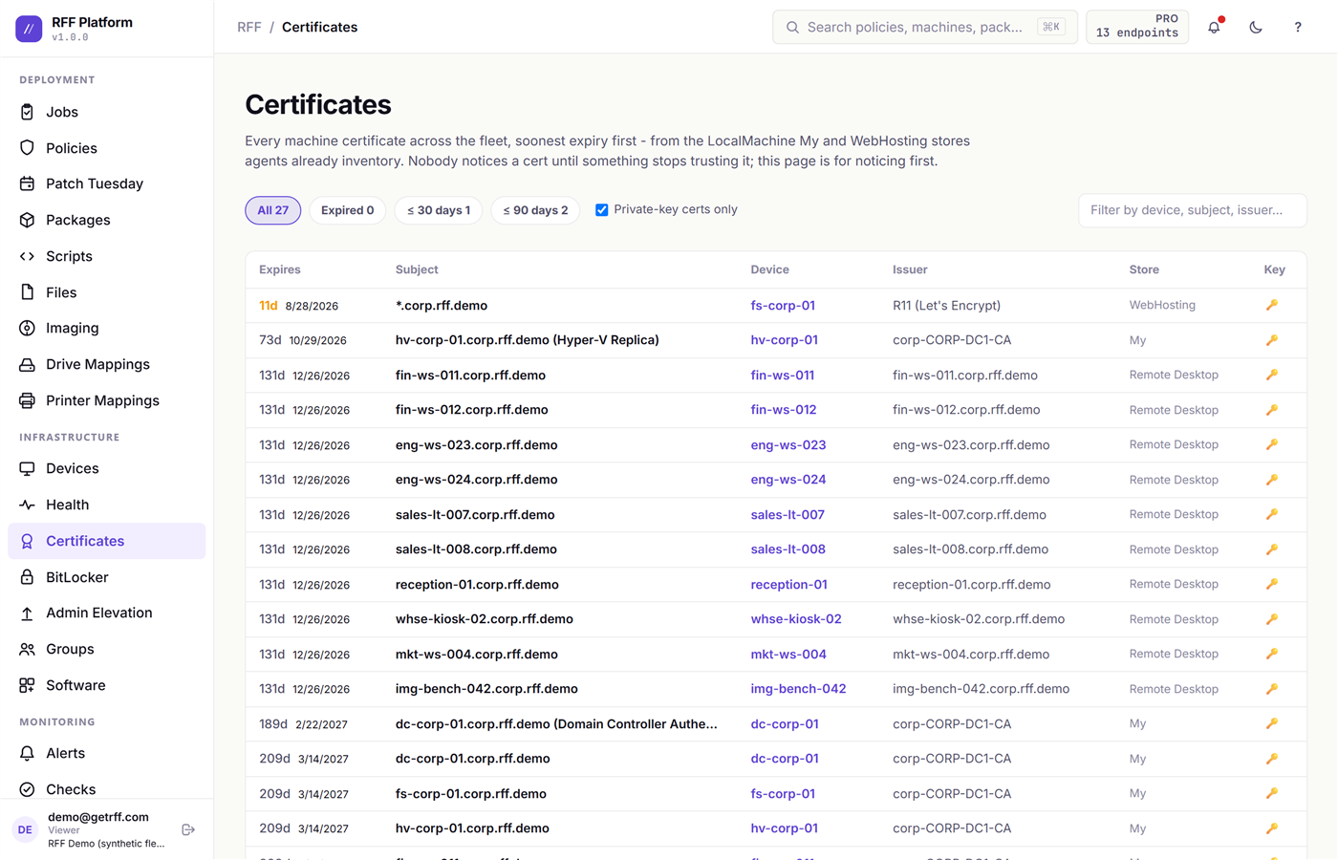Click the sign out icon

point(188,829)
